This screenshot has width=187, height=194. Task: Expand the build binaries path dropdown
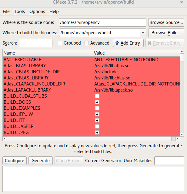coord(143,32)
